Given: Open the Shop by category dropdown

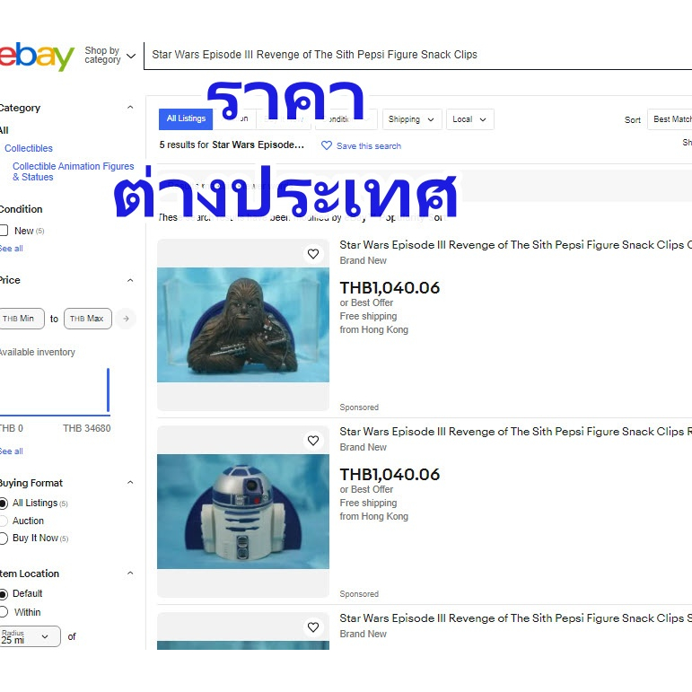Looking at the screenshot, I should click(x=109, y=56).
